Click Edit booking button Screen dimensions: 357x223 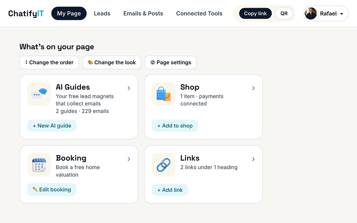point(52,189)
